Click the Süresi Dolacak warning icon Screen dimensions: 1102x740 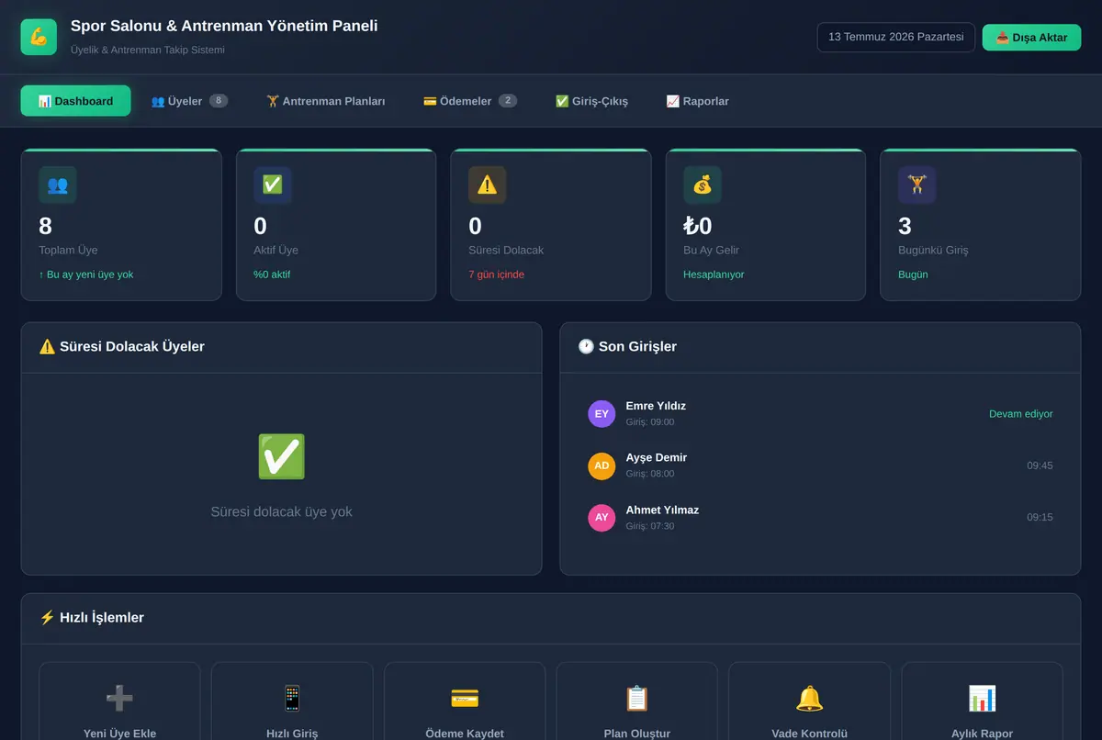pos(487,185)
